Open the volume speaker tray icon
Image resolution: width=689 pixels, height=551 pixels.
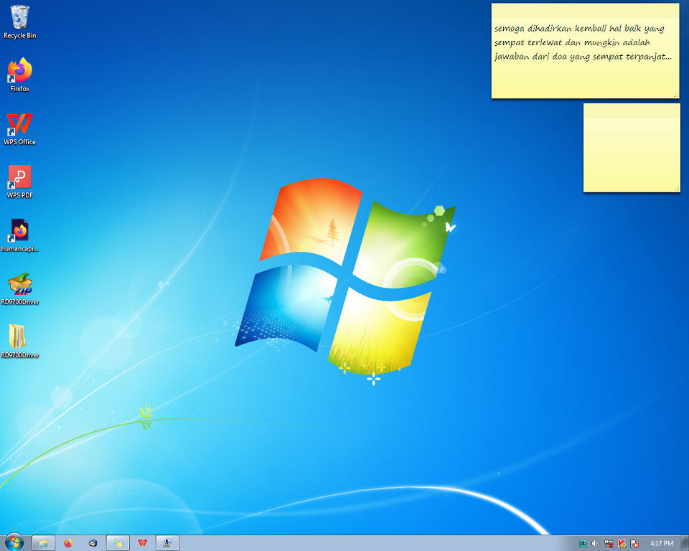tap(596, 544)
